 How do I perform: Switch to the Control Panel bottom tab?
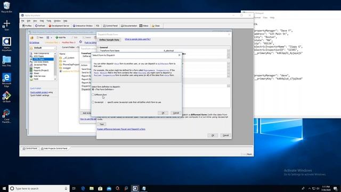click(30, 148)
